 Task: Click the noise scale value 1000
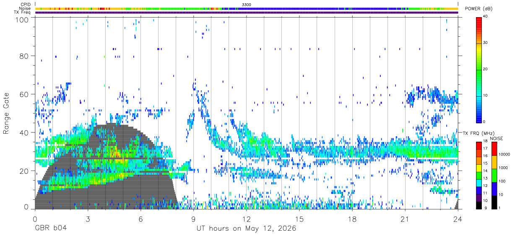[x=502, y=168]
